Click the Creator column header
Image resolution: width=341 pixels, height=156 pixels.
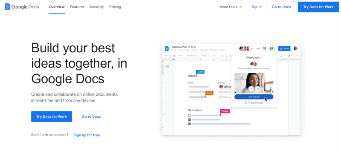[222, 82]
